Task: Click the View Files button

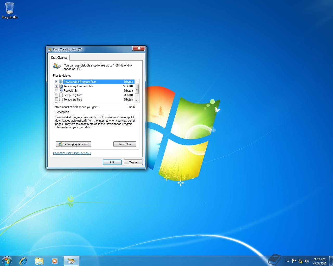Action: coord(125,144)
